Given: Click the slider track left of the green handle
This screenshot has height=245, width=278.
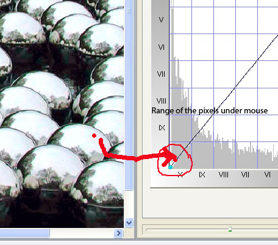Looking at the screenshot, I should (x=187, y=230).
